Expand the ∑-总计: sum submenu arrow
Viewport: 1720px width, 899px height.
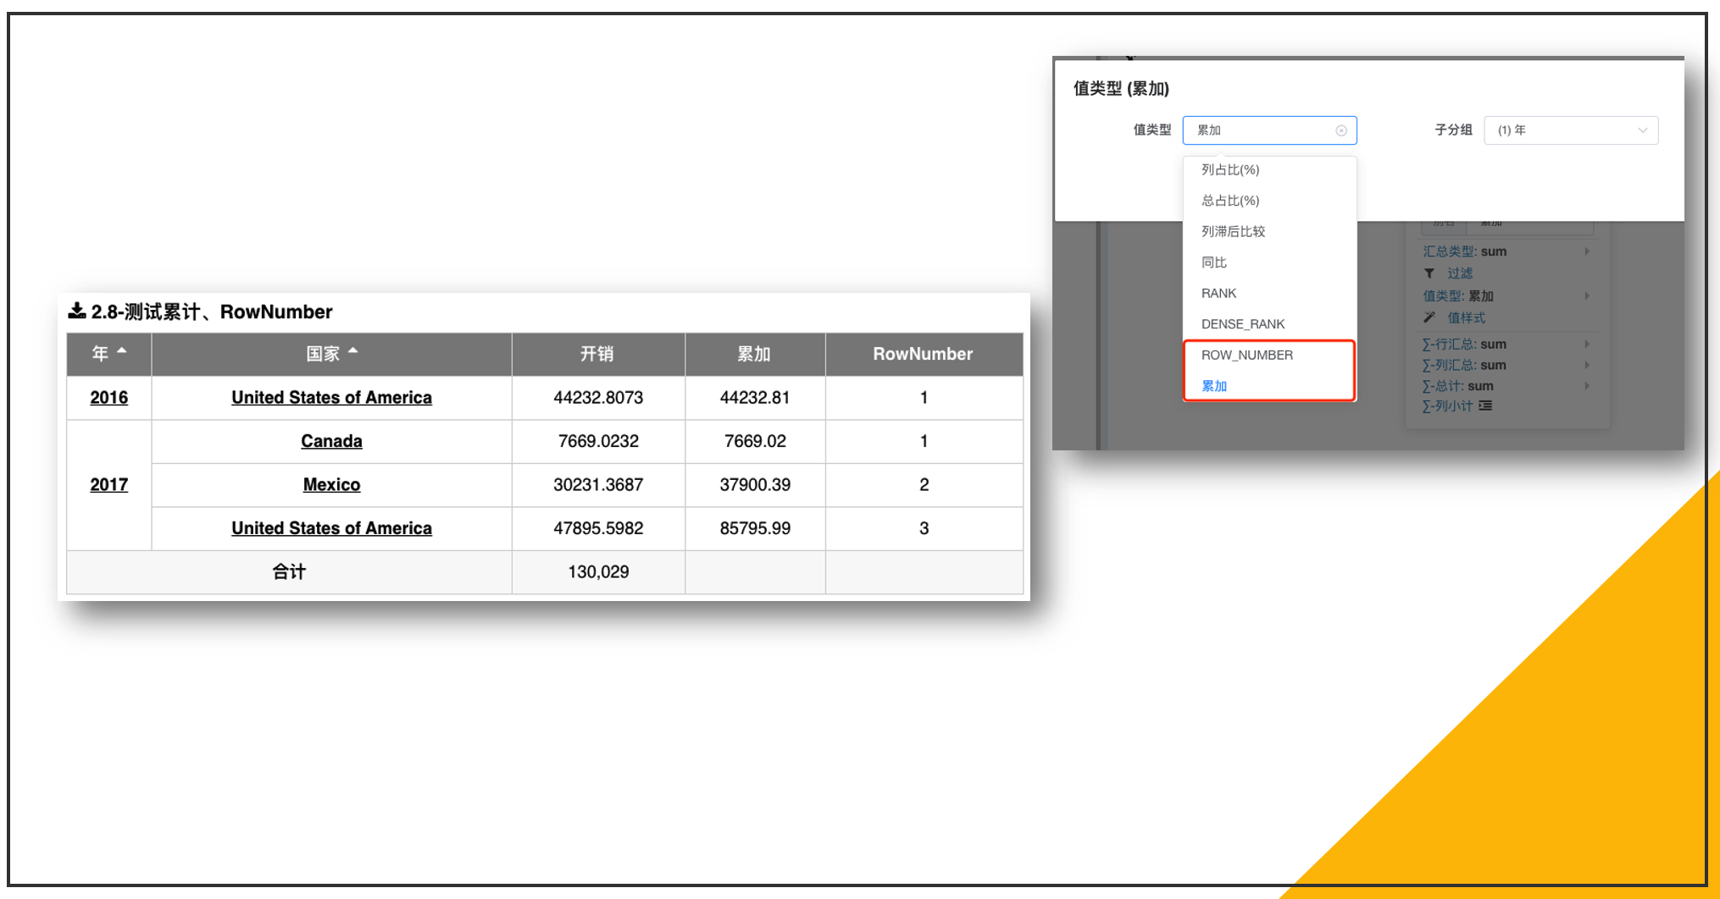[x=1587, y=386]
